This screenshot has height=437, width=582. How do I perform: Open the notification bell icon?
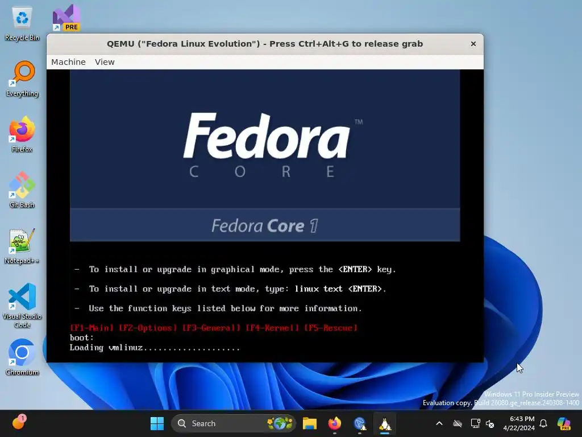coord(543,423)
